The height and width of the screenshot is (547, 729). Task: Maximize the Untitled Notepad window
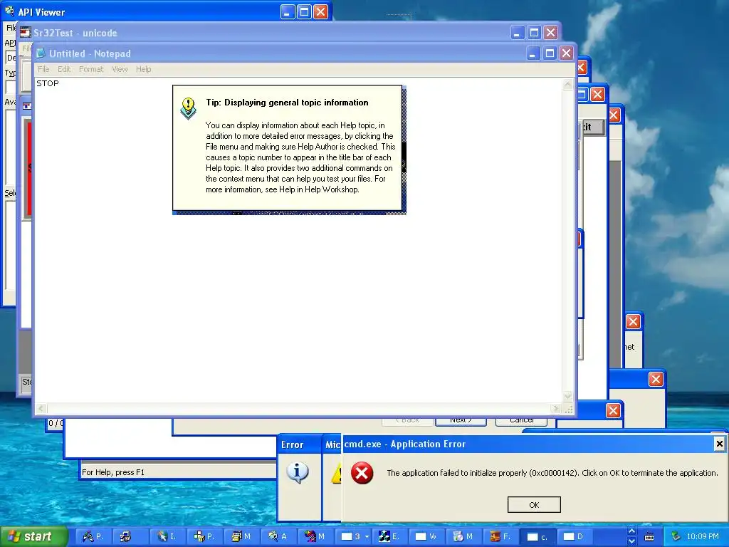click(x=550, y=53)
